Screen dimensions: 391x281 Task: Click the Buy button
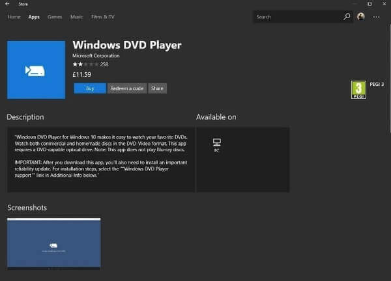pos(90,88)
